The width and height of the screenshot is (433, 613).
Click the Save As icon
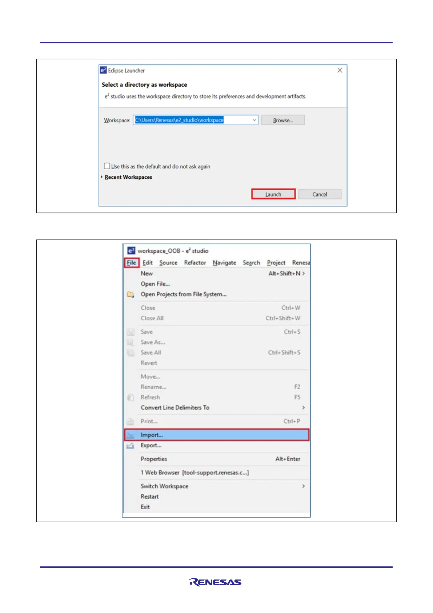tap(130, 342)
